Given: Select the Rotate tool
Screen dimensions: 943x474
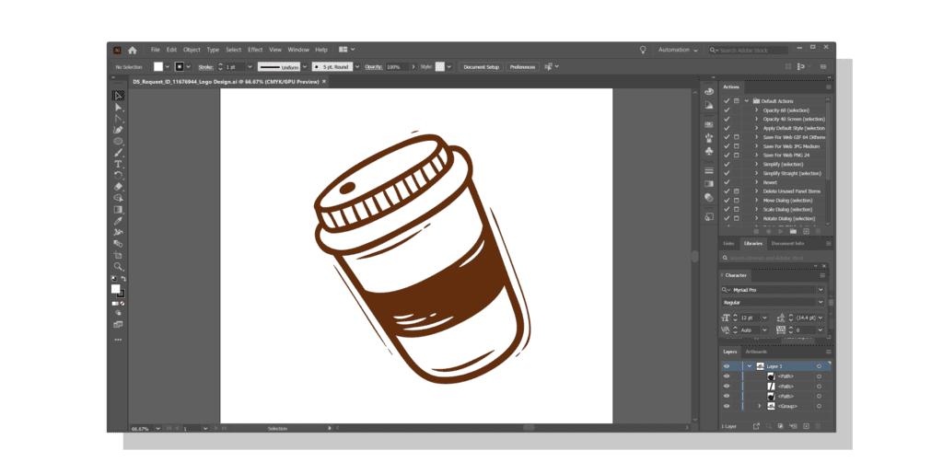Looking at the screenshot, I should pos(118,176).
